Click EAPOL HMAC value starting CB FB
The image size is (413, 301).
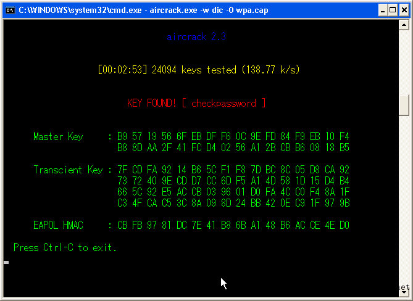pyautogui.click(x=233, y=225)
